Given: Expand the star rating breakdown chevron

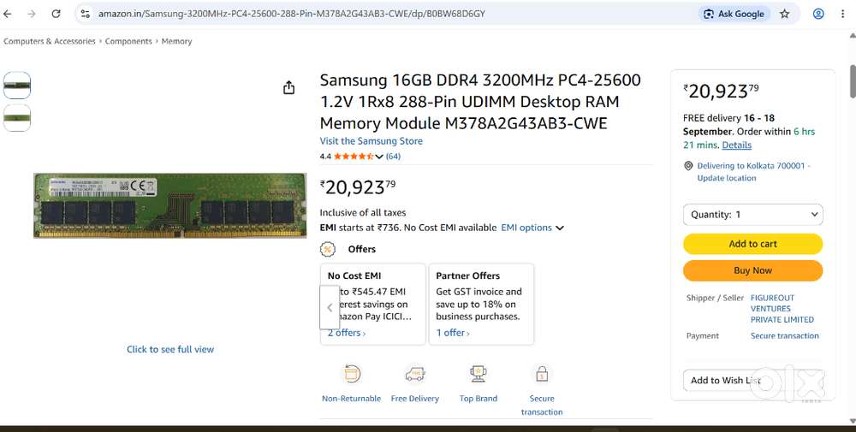Looking at the screenshot, I should click(x=379, y=157).
